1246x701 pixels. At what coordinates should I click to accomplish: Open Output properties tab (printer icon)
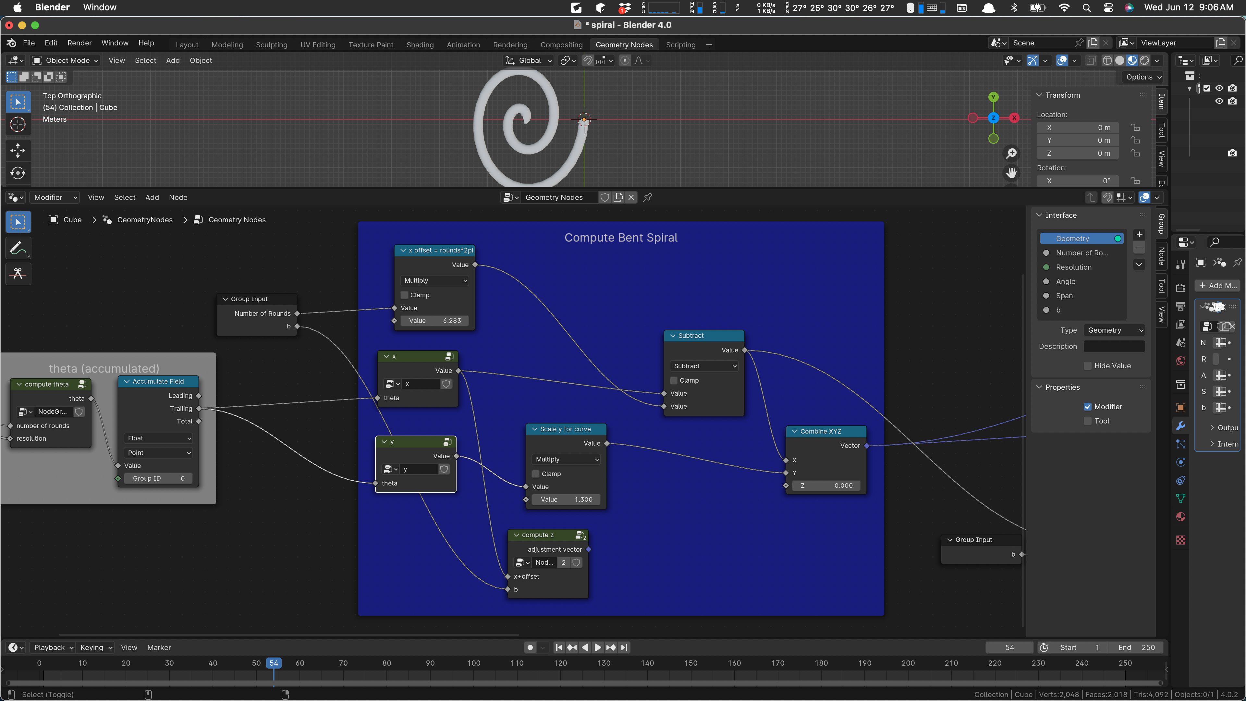point(1181,306)
